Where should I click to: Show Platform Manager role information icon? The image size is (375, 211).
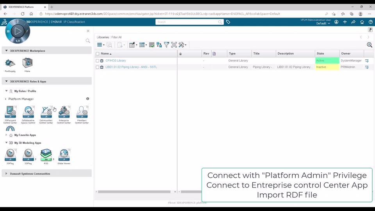coord(87,98)
